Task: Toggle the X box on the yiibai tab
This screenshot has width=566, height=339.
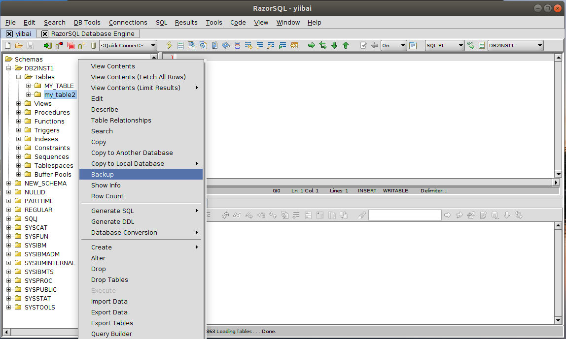Action: pos(9,34)
